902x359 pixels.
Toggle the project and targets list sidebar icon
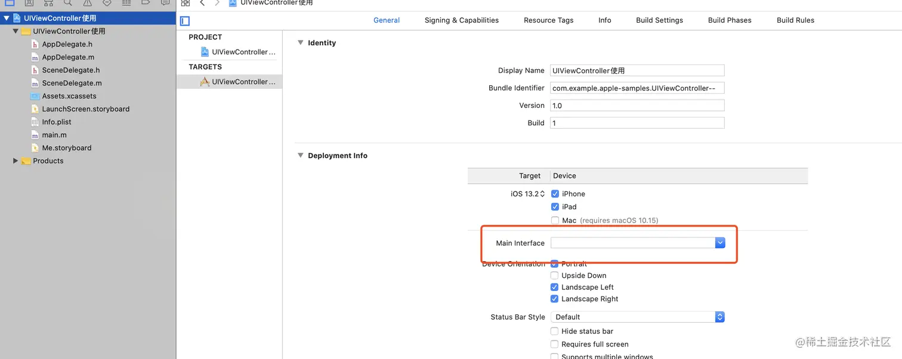click(185, 21)
